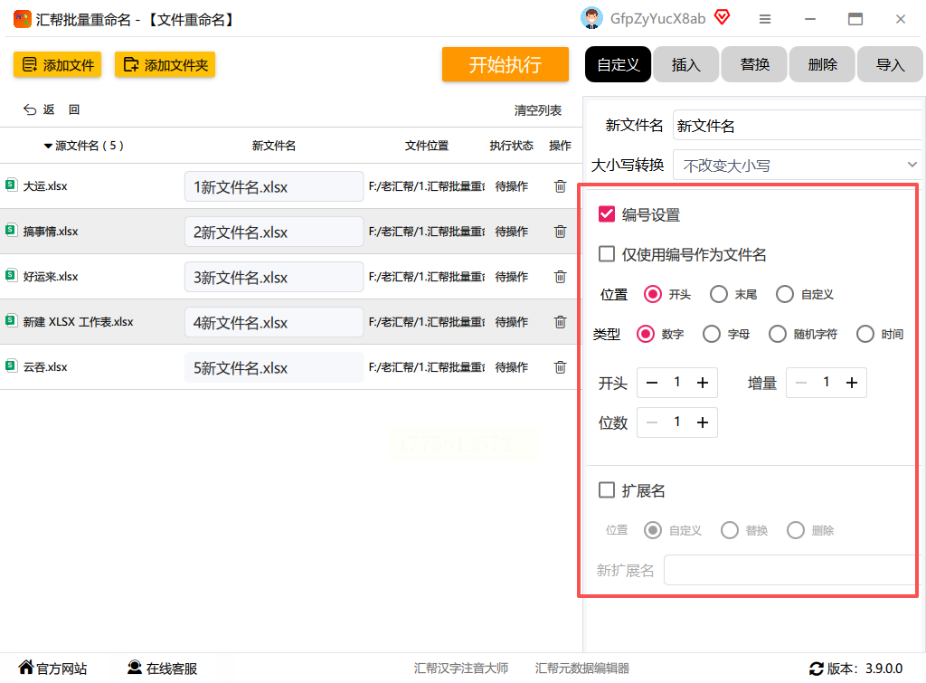Viewport: 926px width, 683px height.
Task: Switch to the 替换 tab
Action: [x=754, y=64]
